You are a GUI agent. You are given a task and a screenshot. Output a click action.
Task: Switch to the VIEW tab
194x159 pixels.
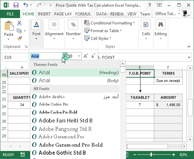[132, 14]
